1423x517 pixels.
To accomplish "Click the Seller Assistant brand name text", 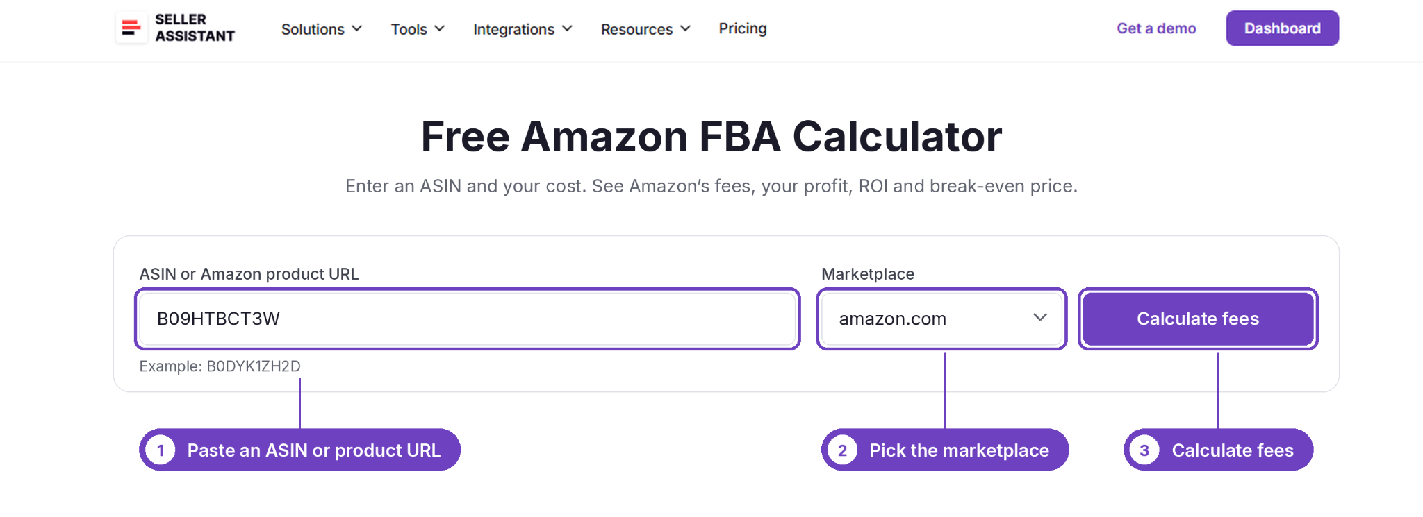I will [195, 28].
